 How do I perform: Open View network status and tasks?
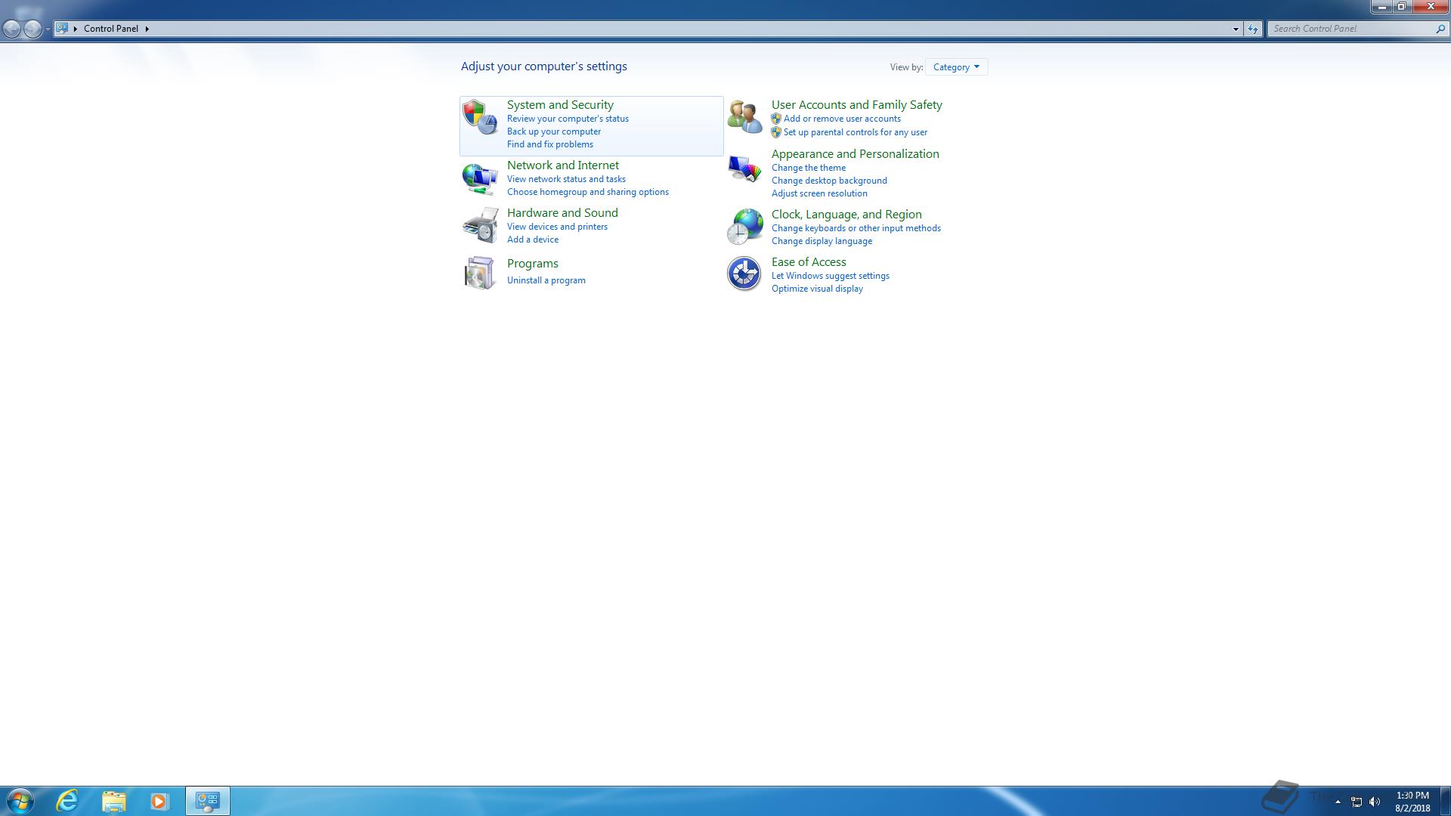pos(566,179)
